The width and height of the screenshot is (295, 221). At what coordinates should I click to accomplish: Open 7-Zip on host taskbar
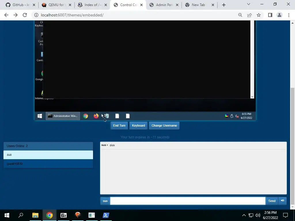tap(64, 215)
